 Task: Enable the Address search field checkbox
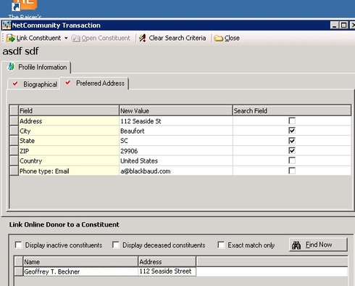(x=292, y=120)
